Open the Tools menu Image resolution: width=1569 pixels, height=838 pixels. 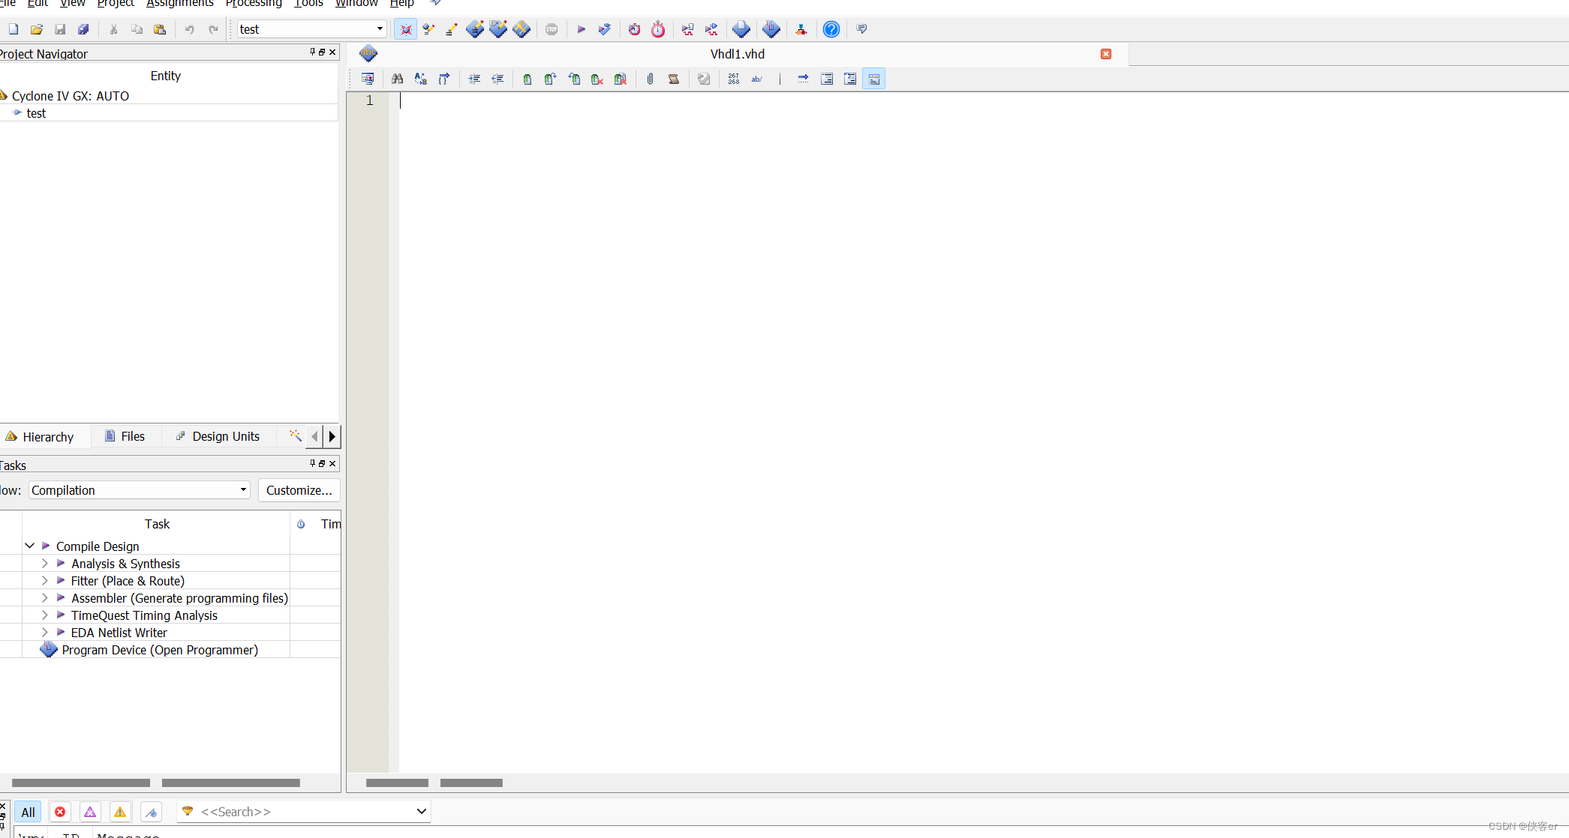point(308,4)
